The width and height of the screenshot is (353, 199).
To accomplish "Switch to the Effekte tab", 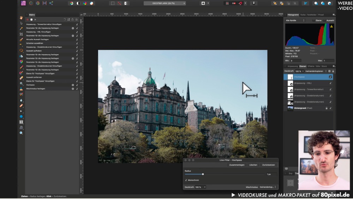I will tap(311, 66).
